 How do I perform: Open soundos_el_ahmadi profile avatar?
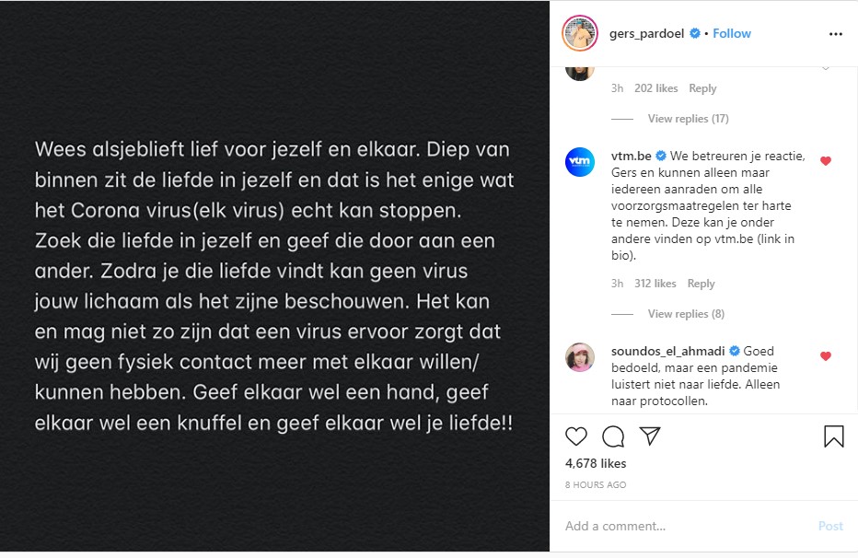point(580,357)
